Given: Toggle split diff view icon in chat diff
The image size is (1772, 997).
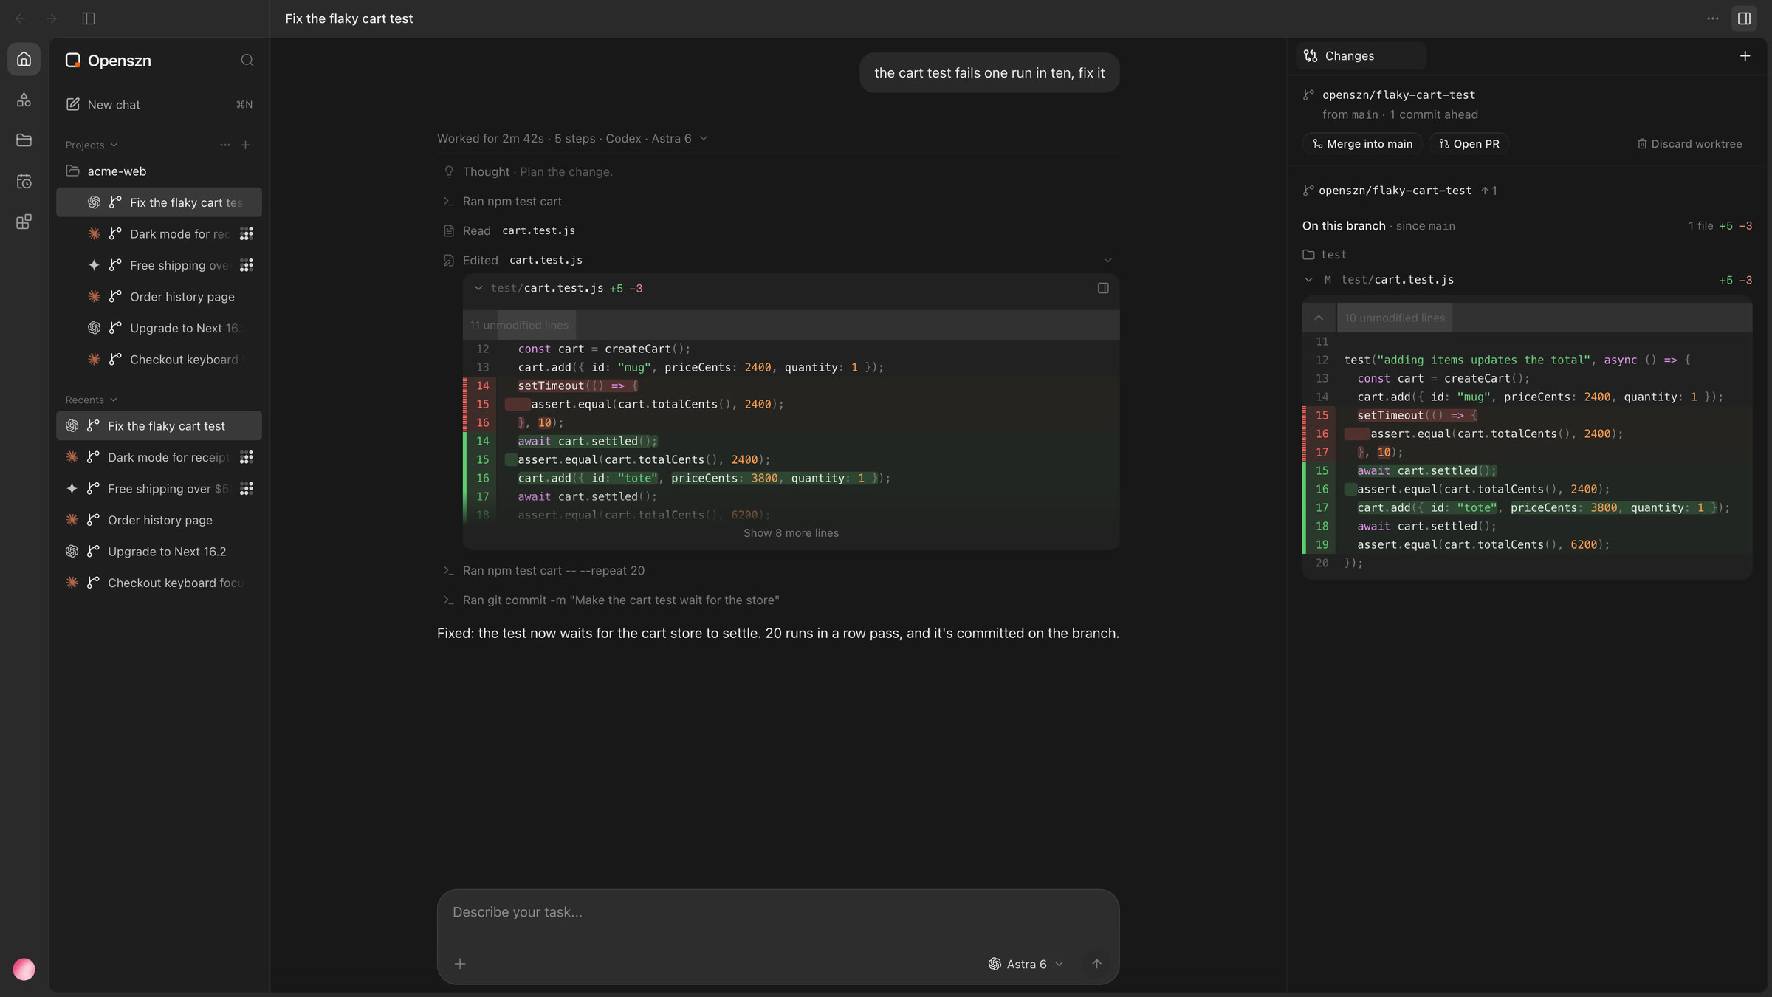Looking at the screenshot, I should 1103,289.
